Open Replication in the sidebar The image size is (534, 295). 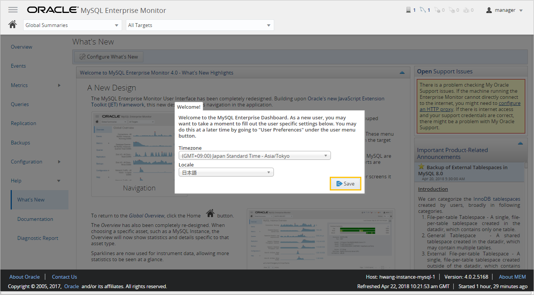pyautogui.click(x=24, y=123)
